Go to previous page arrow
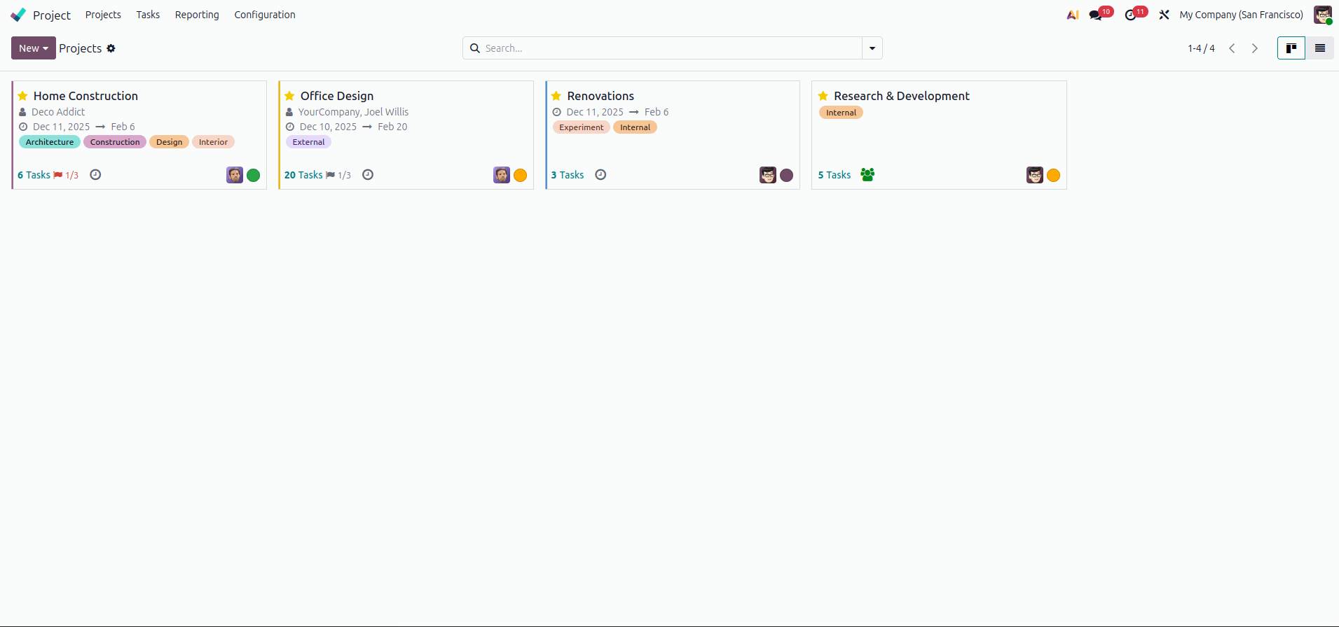 click(x=1232, y=48)
